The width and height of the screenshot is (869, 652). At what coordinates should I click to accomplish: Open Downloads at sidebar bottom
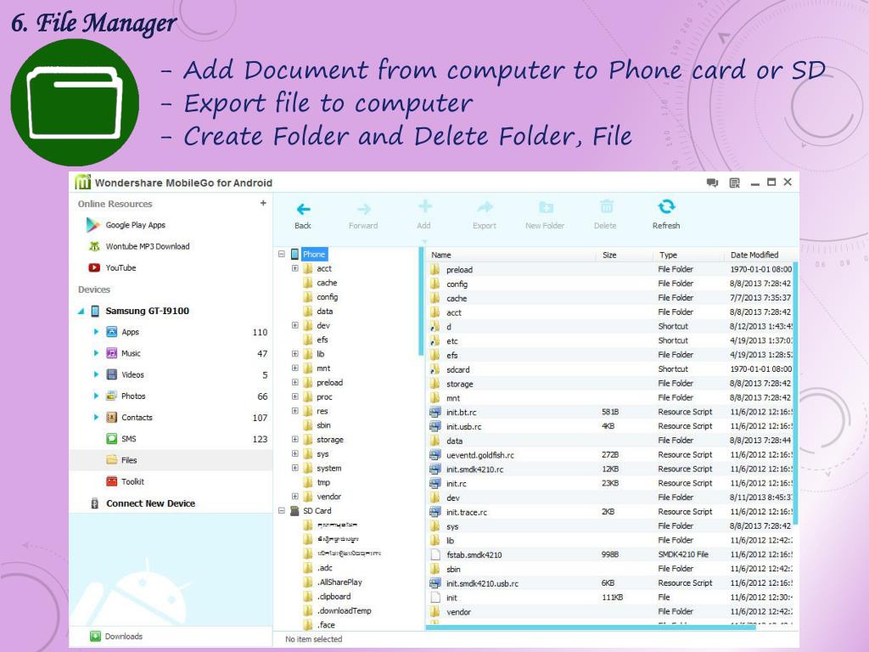pyautogui.click(x=116, y=636)
